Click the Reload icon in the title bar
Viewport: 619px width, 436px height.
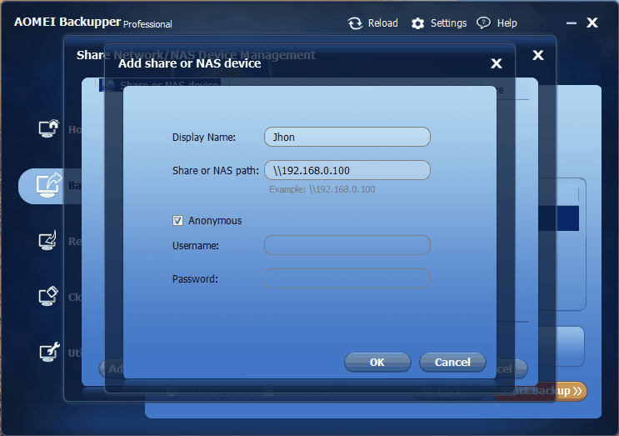(x=355, y=23)
